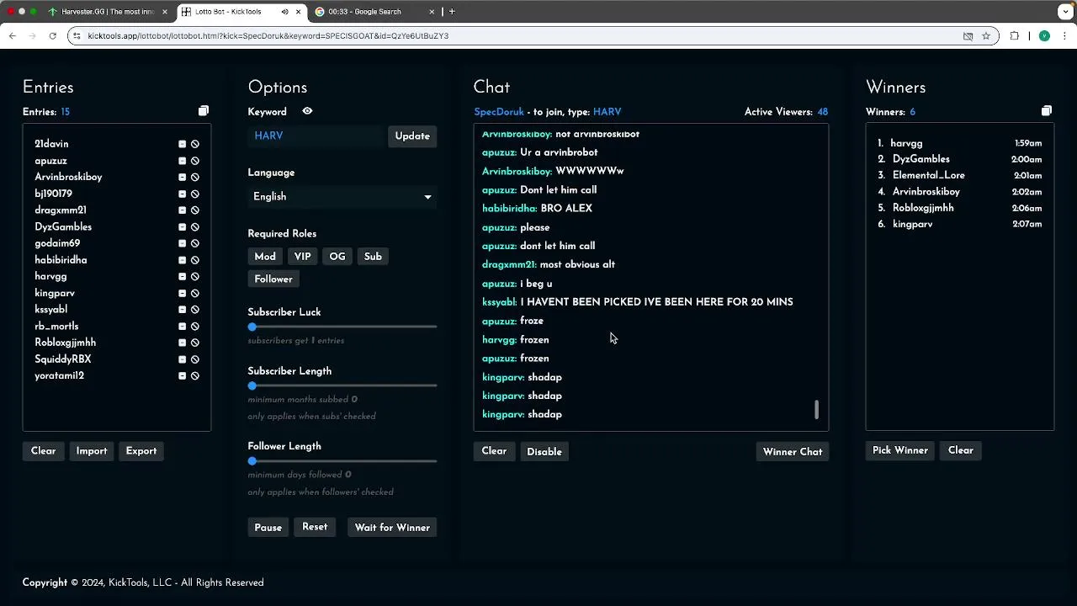Export the entries list
This screenshot has height=606, width=1077.
pos(141,451)
